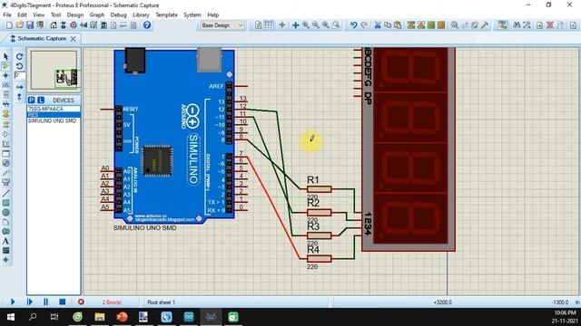
Task: Open PowerPoint from the taskbar
Action: click(x=122, y=317)
